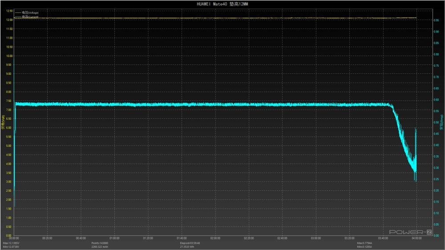Screen dimensions: 445x250
Task: Click the 02:40:00 time axis label
Action: [x=282, y=238]
